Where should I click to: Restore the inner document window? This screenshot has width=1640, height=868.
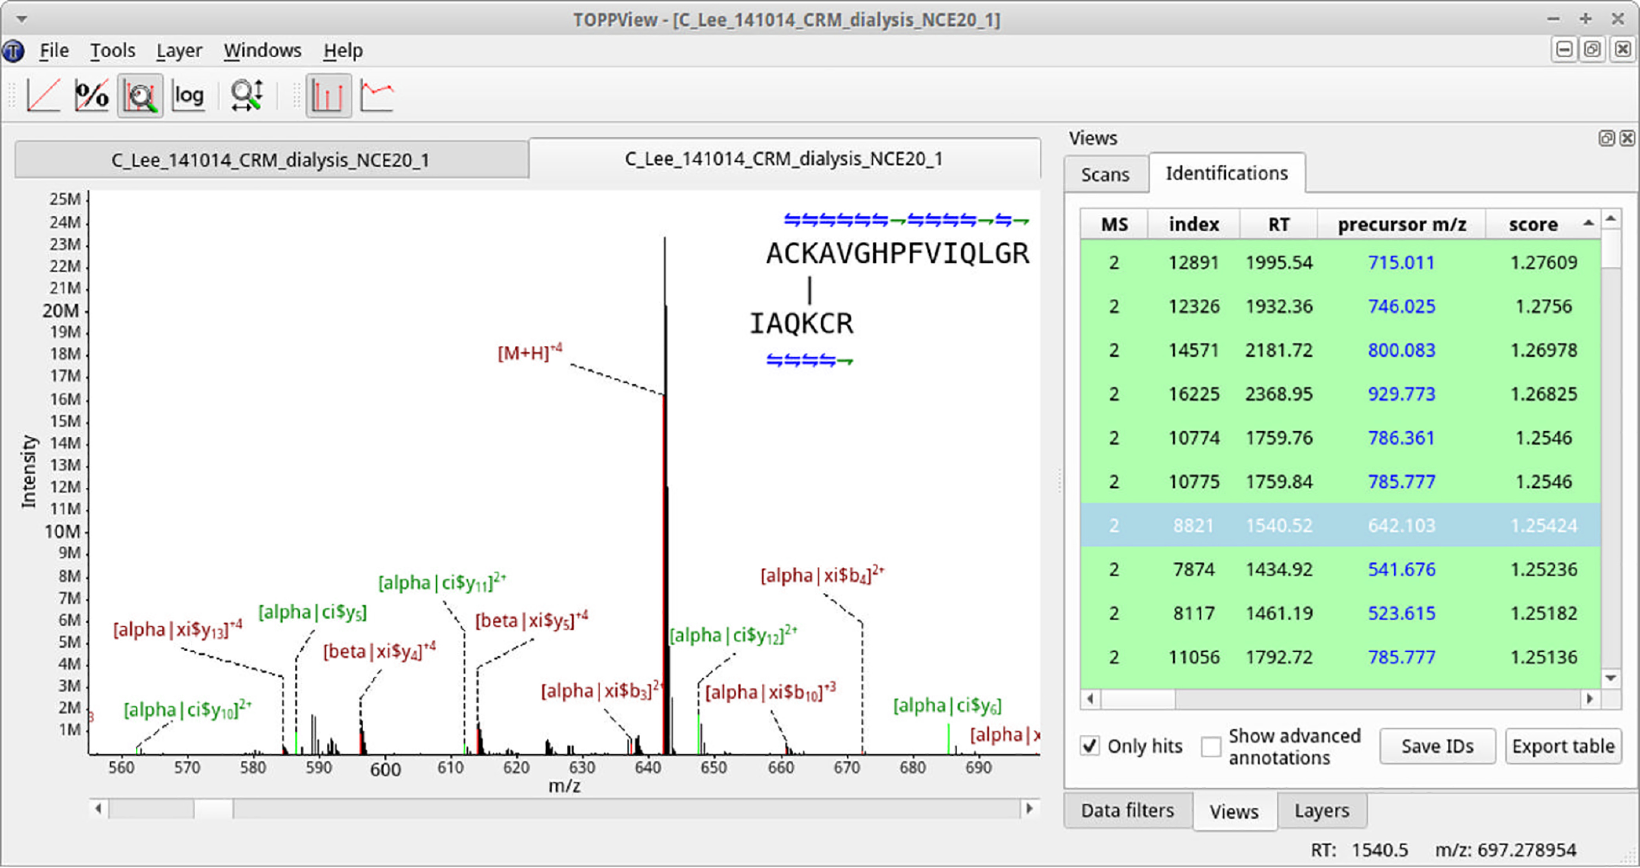coord(1592,50)
